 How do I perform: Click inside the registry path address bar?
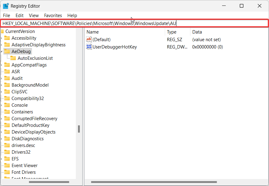pyautogui.click(x=135, y=23)
